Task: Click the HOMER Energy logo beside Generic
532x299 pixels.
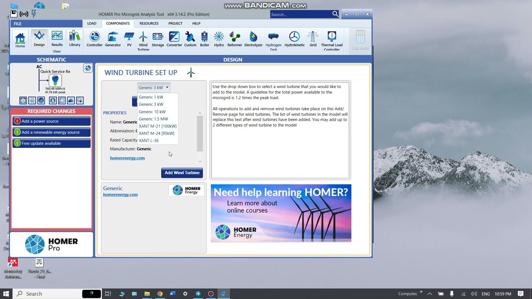Action: click(x=186, y=190)
